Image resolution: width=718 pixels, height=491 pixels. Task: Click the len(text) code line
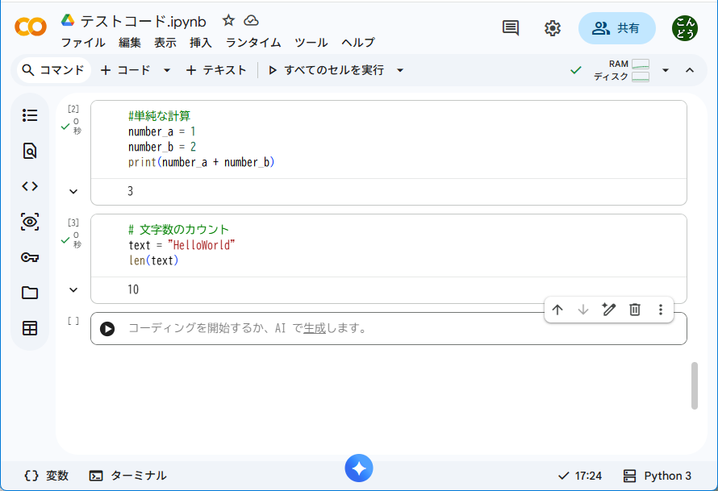(x=153, y=261)
